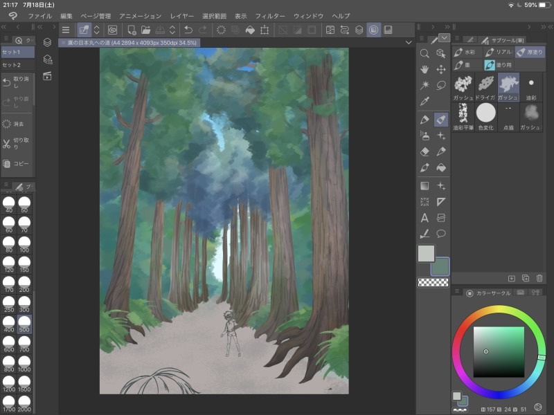Viewport: 554px width, 415px height.
Task: Choose the 油彩 sub tool brush
Action: point(531,87)
